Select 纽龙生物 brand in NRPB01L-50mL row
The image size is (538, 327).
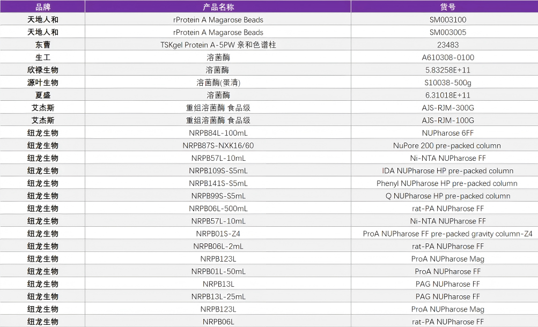tap(42, 271)
